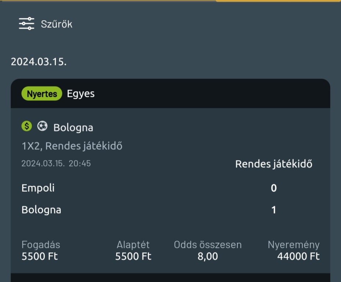Viewport: 341px width, 282px height.
Task: Select the Empoli team row
Action: point(38,188)
